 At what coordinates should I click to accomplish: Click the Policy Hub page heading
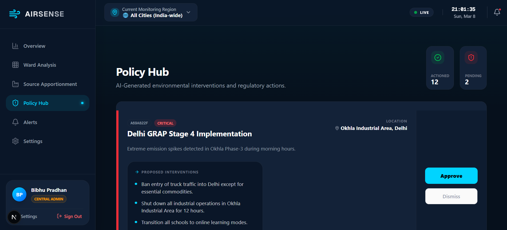[142, 72]
